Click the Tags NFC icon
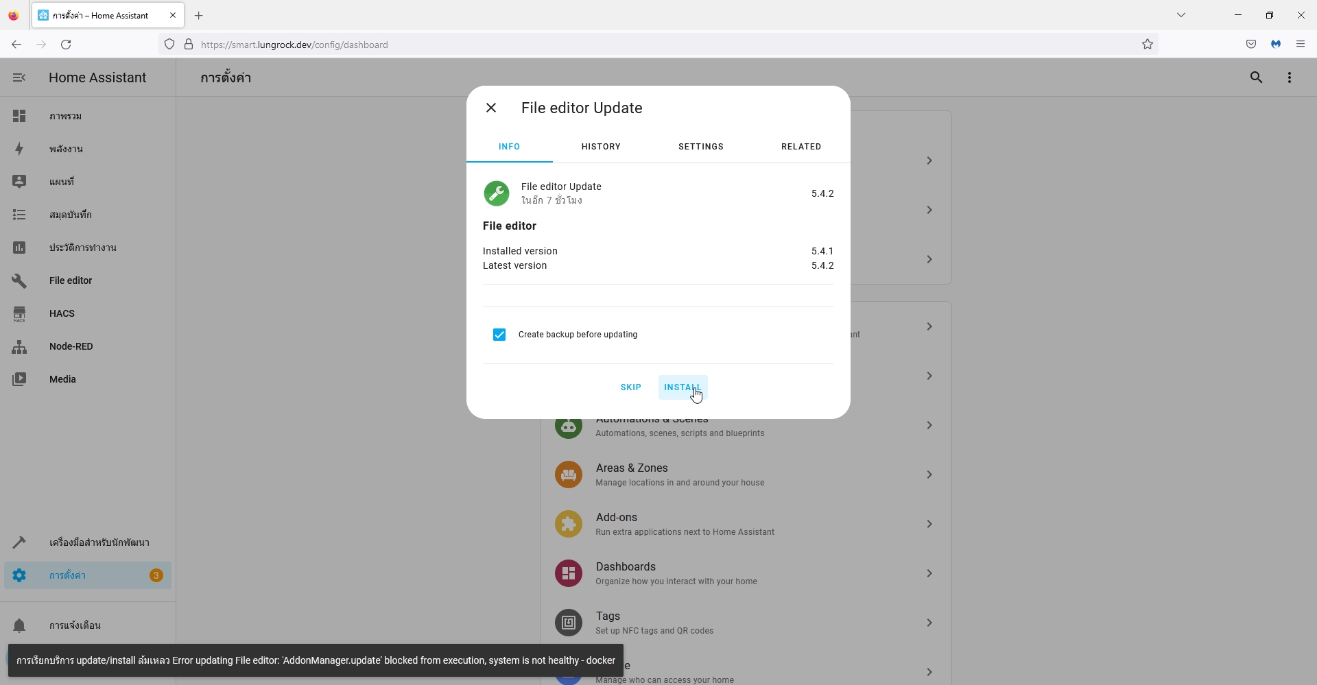The width and height of the screenshot is (1317, 685). point(569,623)
